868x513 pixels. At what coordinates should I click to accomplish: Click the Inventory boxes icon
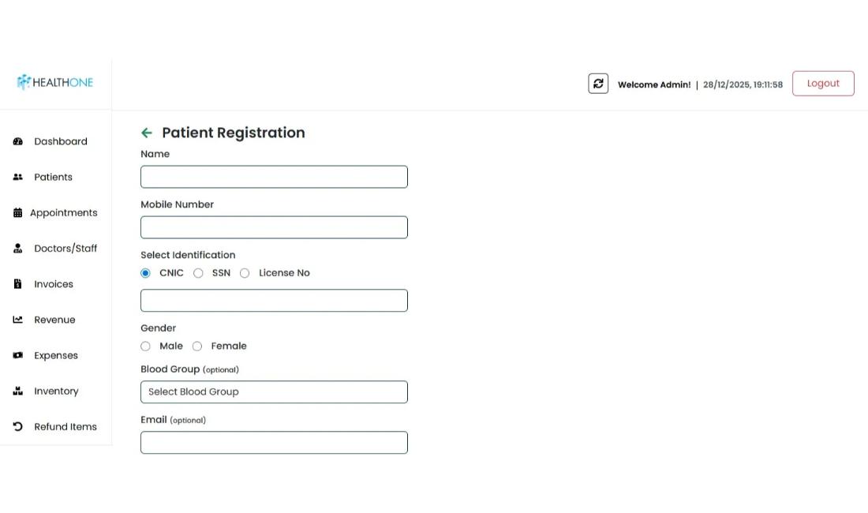pyautogui.click(x=18, y=391)
